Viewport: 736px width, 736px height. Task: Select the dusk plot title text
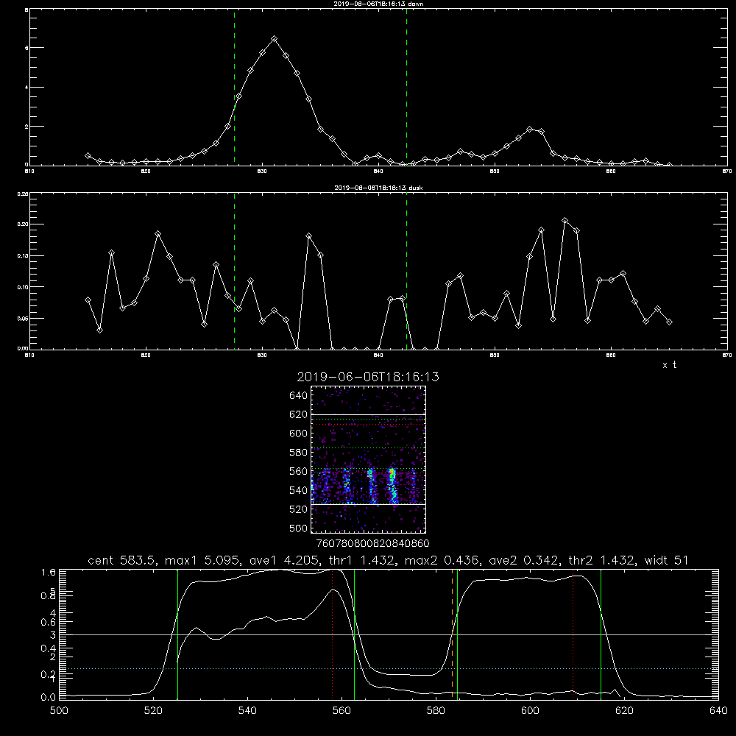click(x=378, y=188)
